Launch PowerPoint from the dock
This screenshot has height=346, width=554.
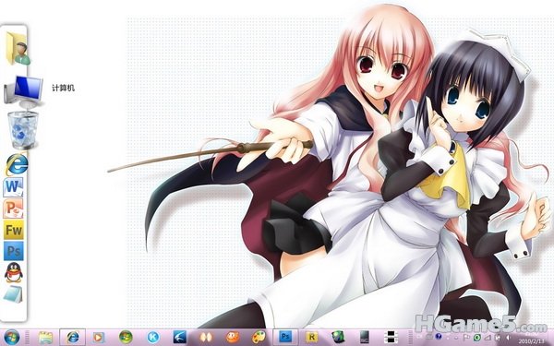(x=14, y=209)
